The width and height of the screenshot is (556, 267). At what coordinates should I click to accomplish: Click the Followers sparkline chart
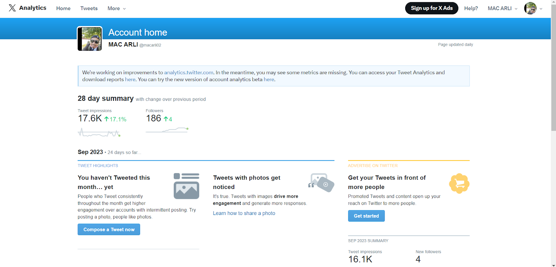[x=167, y=130]
